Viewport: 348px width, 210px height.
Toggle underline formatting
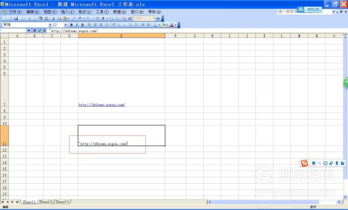click(82, 25)
